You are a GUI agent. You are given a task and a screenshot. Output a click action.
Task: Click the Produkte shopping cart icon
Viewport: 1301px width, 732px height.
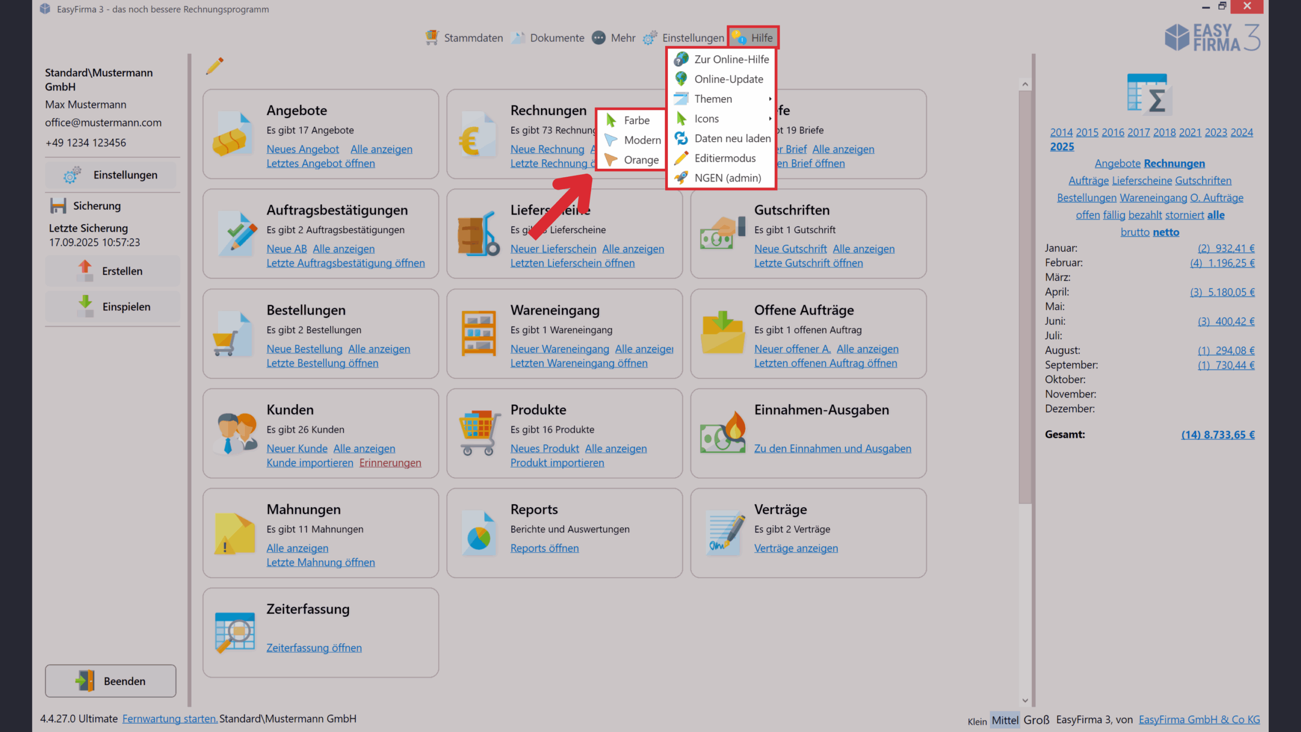478,433
